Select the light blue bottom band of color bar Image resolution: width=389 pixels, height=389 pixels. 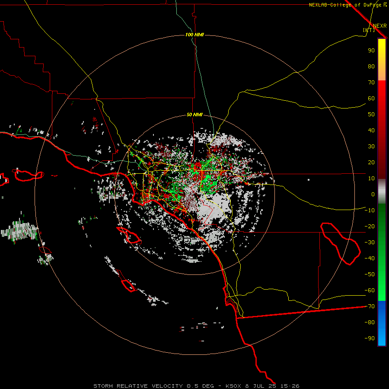382,338
